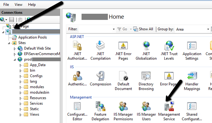Open the Filter dropdown arrow

114,29
